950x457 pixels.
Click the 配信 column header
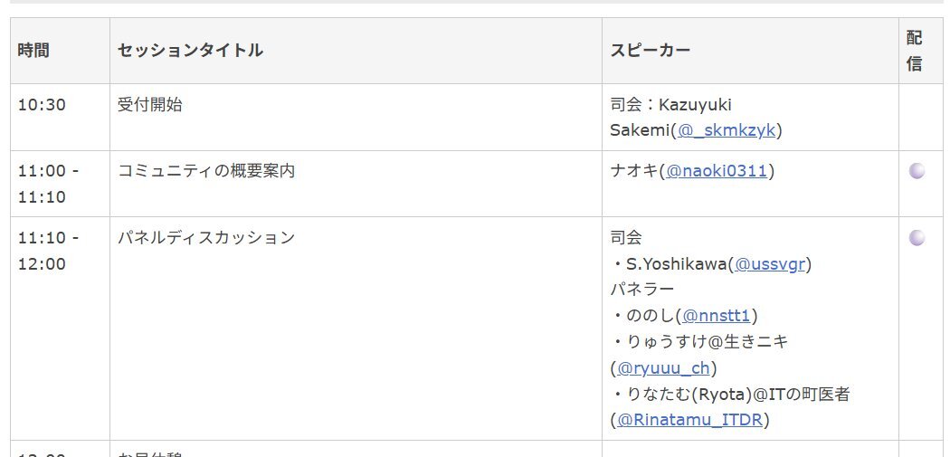pos(914,51)
